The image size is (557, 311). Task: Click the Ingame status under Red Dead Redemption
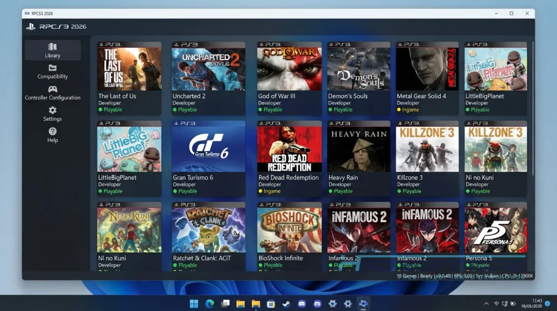(x=272, y=191)
